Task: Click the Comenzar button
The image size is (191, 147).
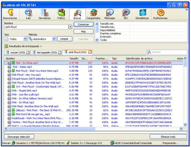Action: pos(83,24)
